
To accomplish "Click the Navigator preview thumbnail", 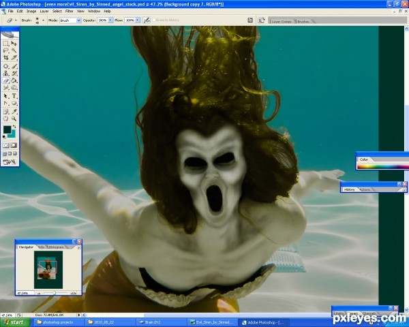I will click(x=48, y=270).
